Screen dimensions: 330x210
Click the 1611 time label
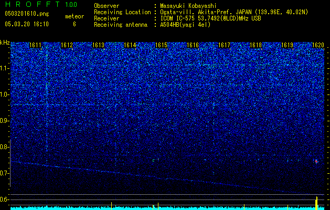(35, 45)
